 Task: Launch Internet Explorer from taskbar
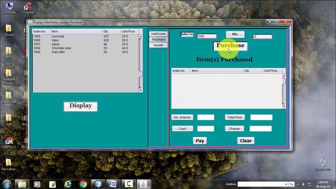coord(68,184)
